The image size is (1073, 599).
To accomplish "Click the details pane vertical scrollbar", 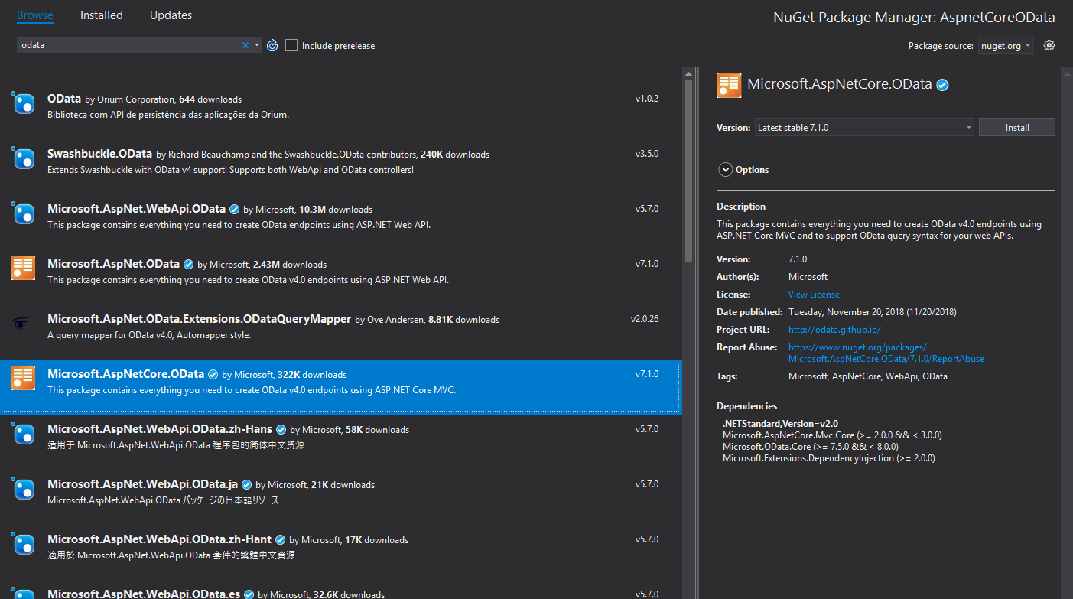I will (1067, 333).
